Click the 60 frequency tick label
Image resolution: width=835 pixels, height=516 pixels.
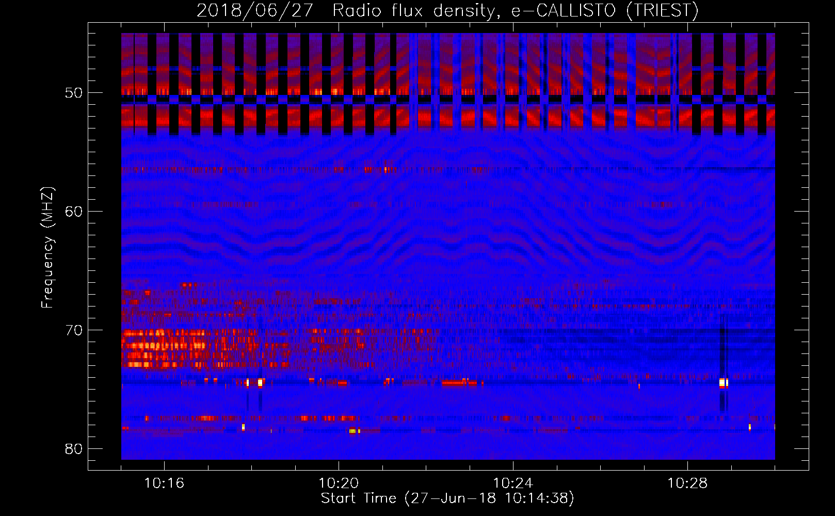point(74,212)
